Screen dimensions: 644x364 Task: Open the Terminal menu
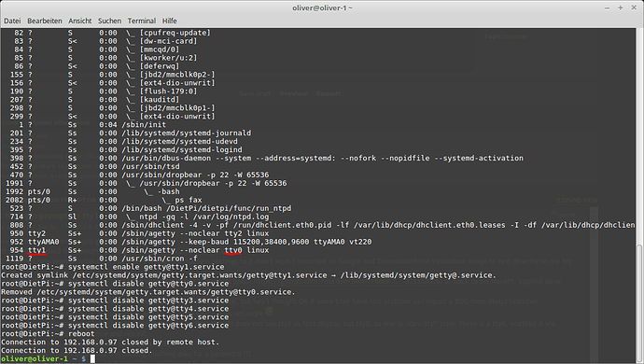(x=142, y=21)
